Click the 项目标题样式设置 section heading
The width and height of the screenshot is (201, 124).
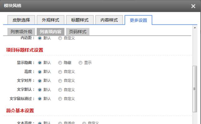25,50
